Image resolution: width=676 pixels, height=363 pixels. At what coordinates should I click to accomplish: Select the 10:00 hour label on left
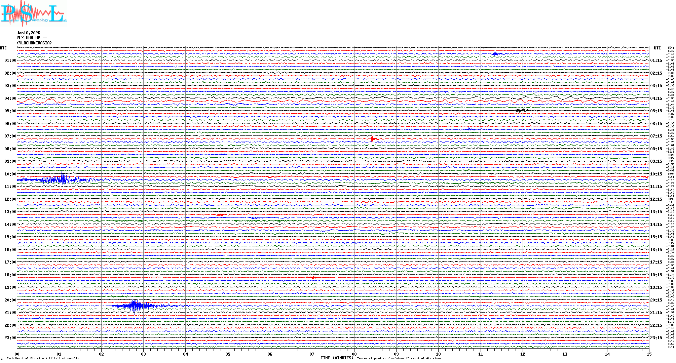tap(10, 174)
